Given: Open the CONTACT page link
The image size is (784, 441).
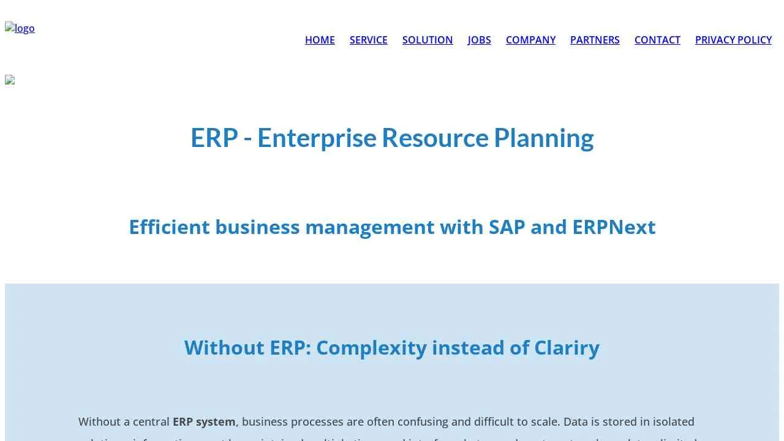Looking at the screenshot, I should coord(657,40).
